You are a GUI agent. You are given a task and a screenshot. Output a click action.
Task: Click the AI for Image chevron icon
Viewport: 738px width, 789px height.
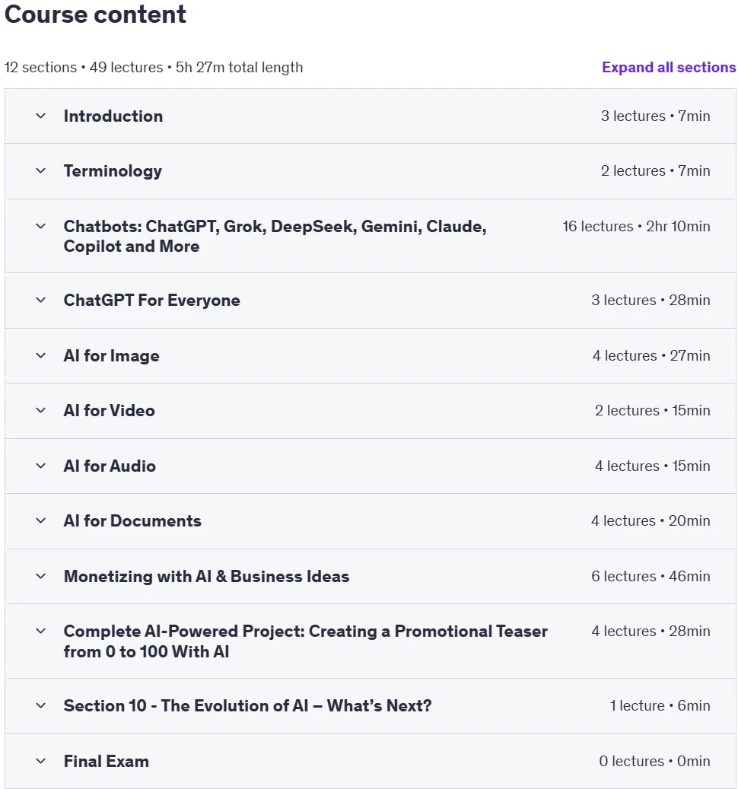coord(41,356)
